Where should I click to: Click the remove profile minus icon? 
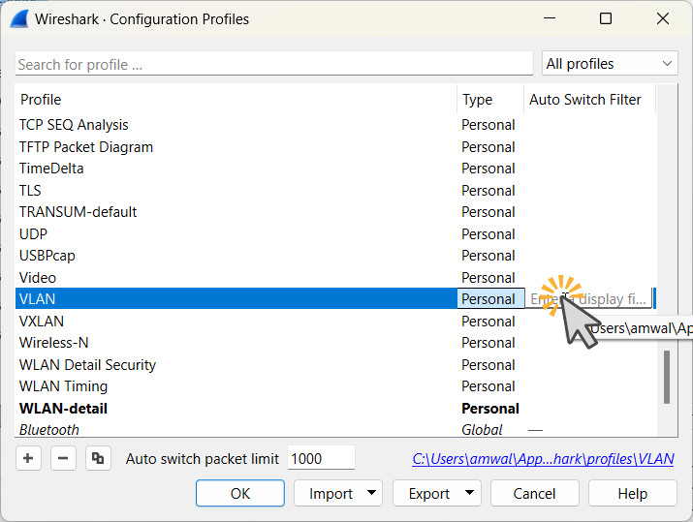[63, 459]
